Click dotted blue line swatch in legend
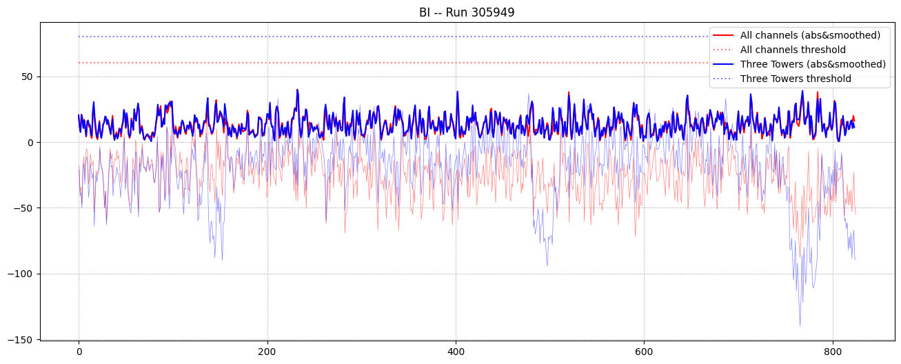Image resolution: width=901 pixels, height=364 pixels. (x=724, y=79)
